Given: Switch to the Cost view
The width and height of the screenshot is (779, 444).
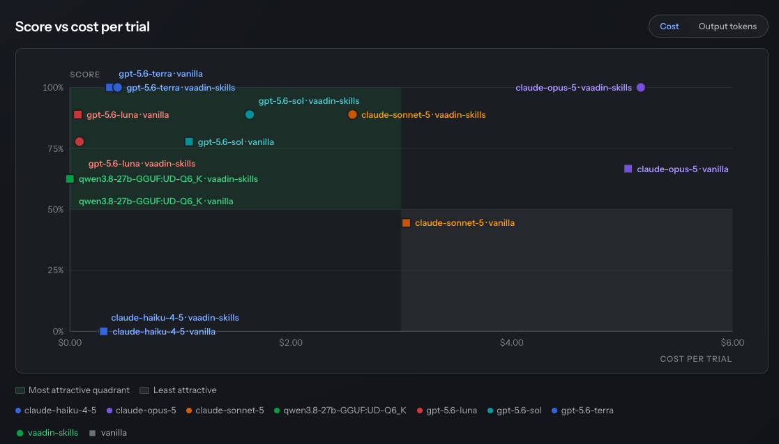Looking at the screenshot, I should coord(669,26).
